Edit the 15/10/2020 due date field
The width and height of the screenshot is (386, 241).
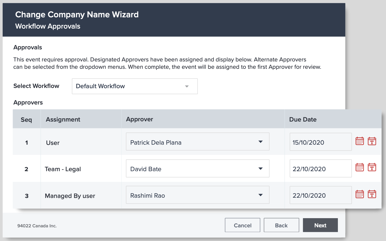click(321, 142)
